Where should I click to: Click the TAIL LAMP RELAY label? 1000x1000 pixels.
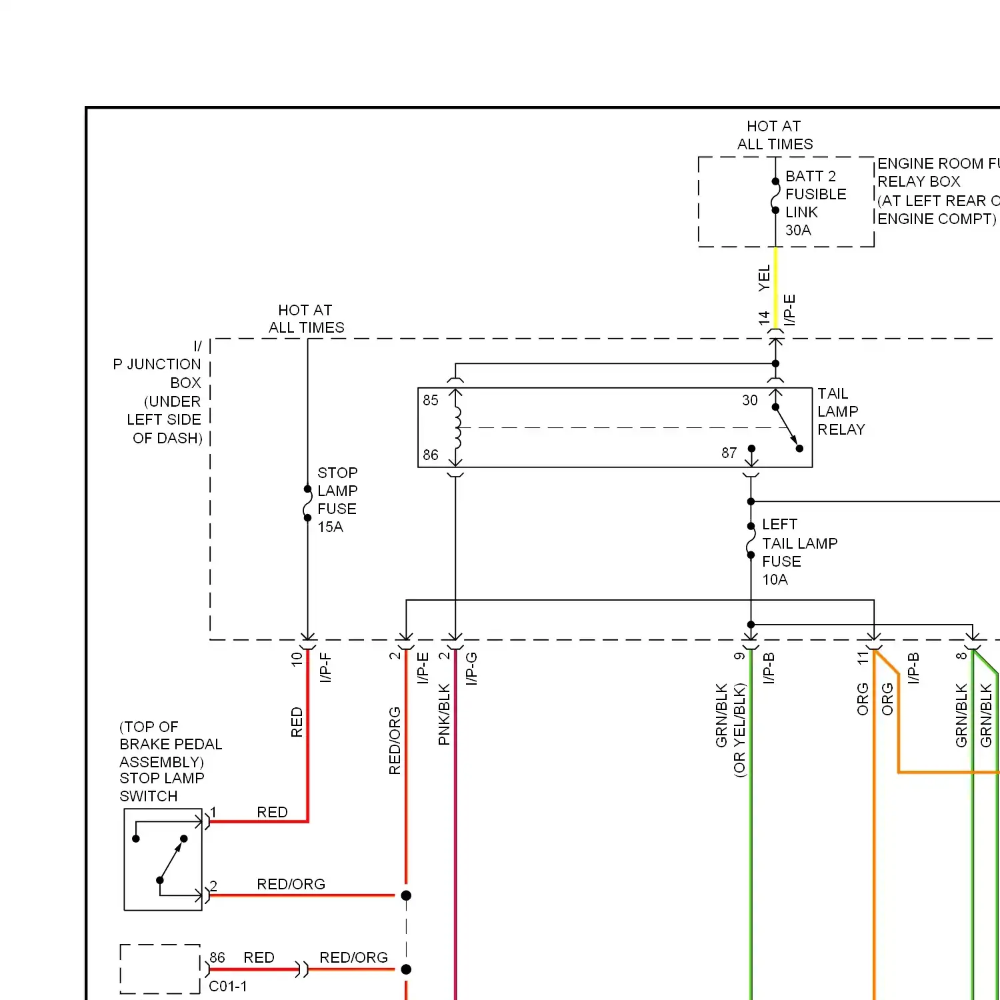pyautogui.click(x=841, y=411)
